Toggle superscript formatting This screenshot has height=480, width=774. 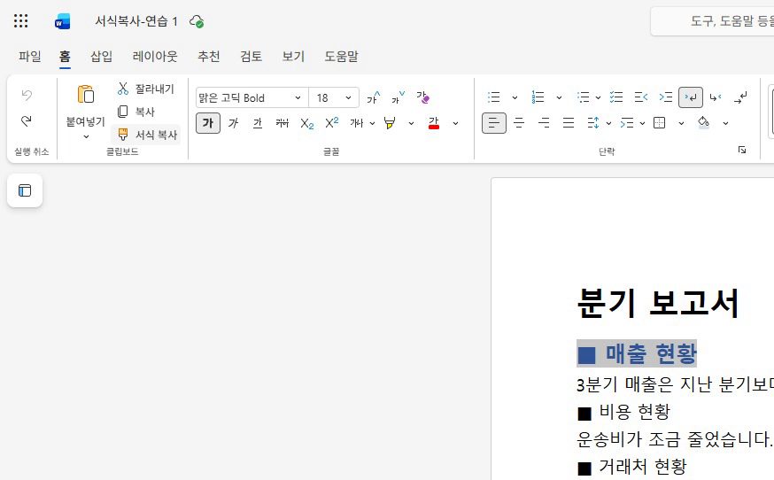(331, 123)
